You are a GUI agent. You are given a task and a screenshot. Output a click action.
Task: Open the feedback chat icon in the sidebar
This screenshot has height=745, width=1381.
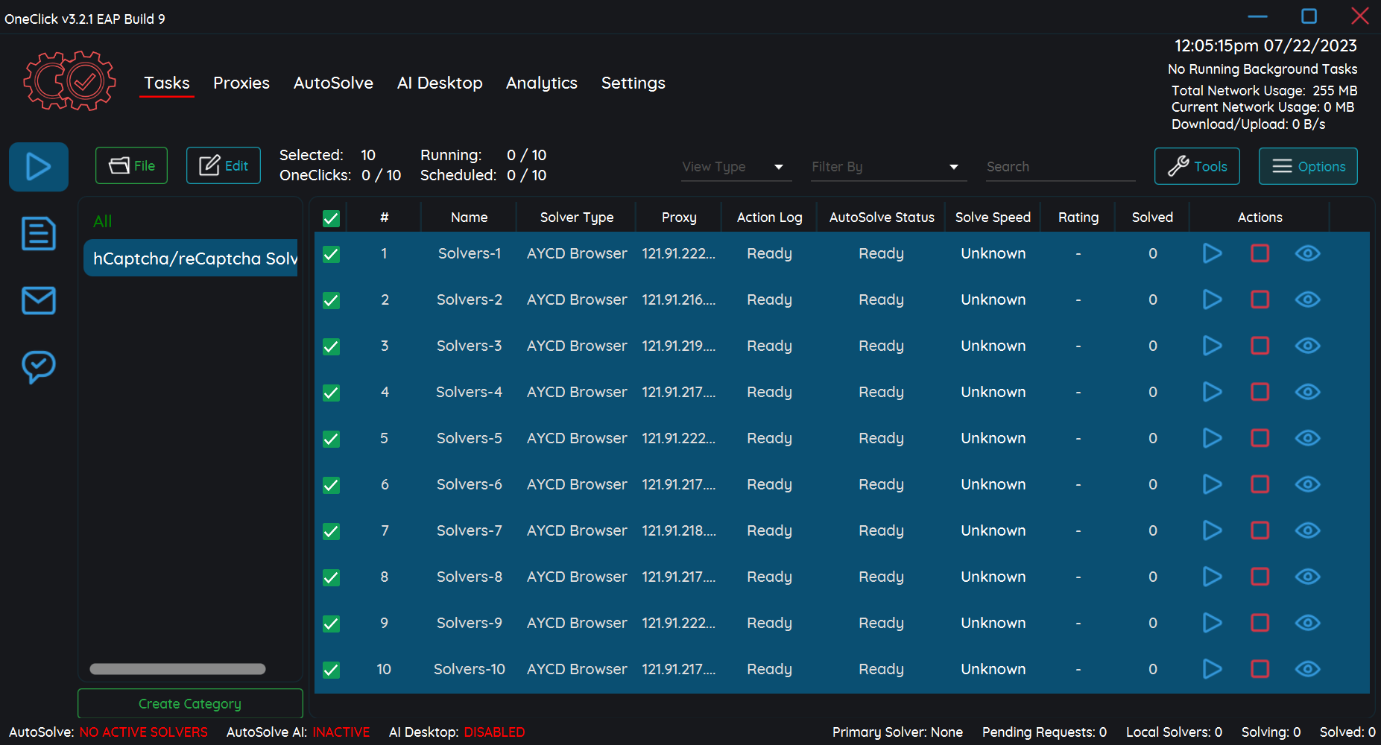[x=38, y=366]
